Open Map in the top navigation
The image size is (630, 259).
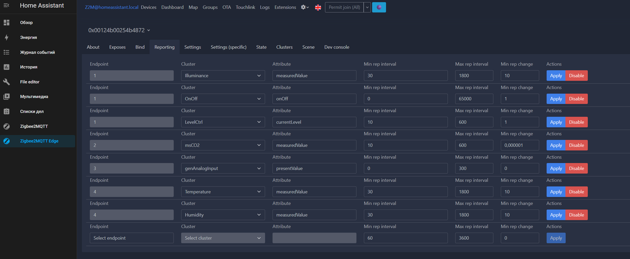pos(193,7)
